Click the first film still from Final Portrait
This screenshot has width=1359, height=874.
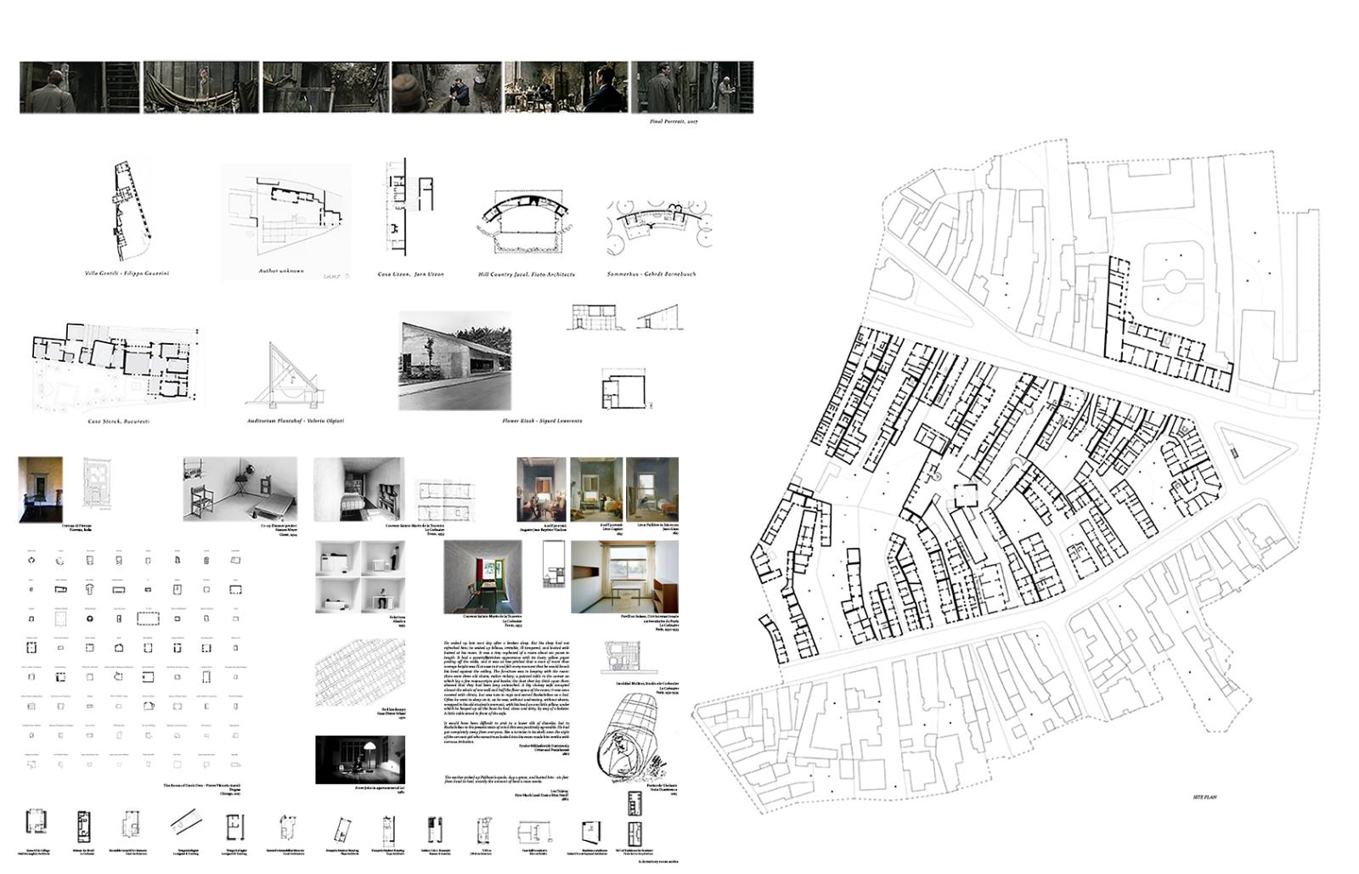(x=79, y=87)
